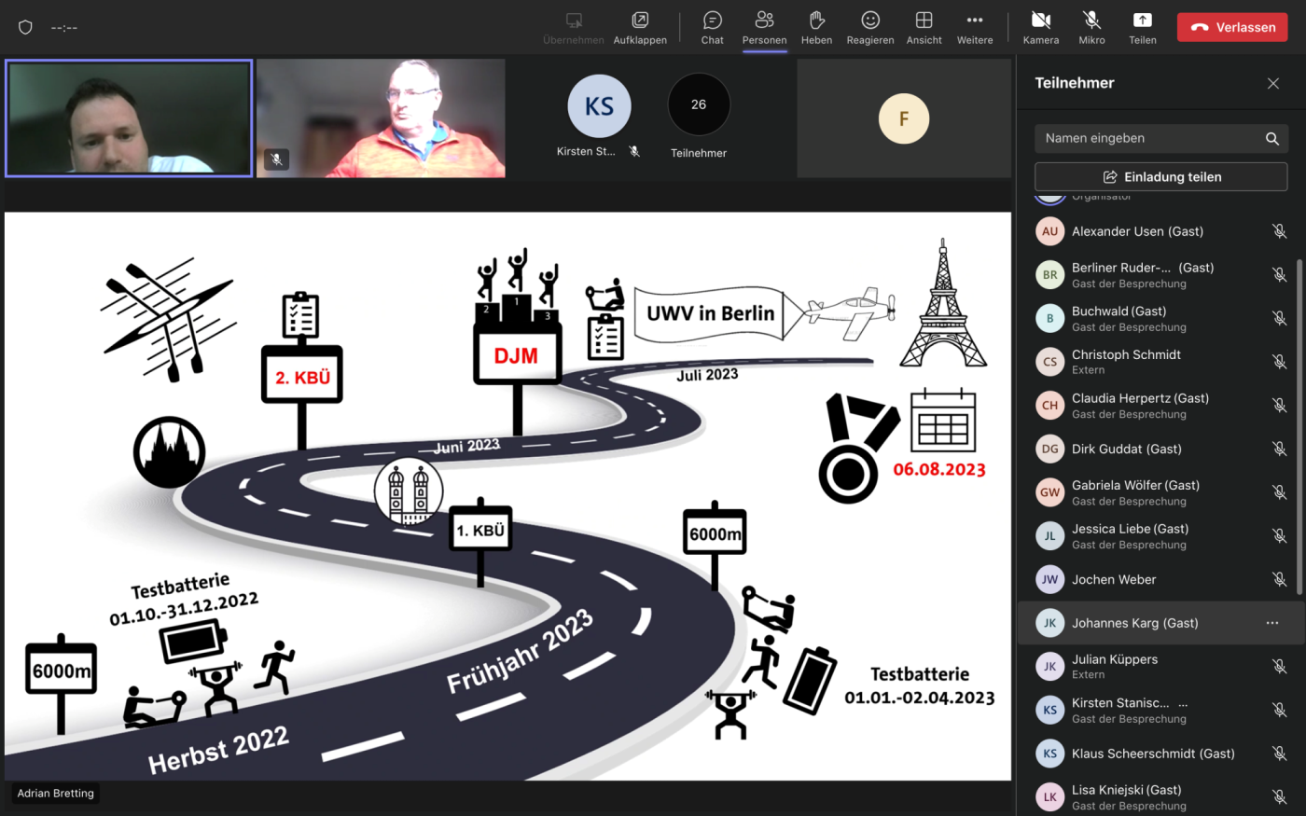Select Jochen Weber in participant list
Screen dimensions: 1306x816
pyautogui.click(x=1114, y=579)
